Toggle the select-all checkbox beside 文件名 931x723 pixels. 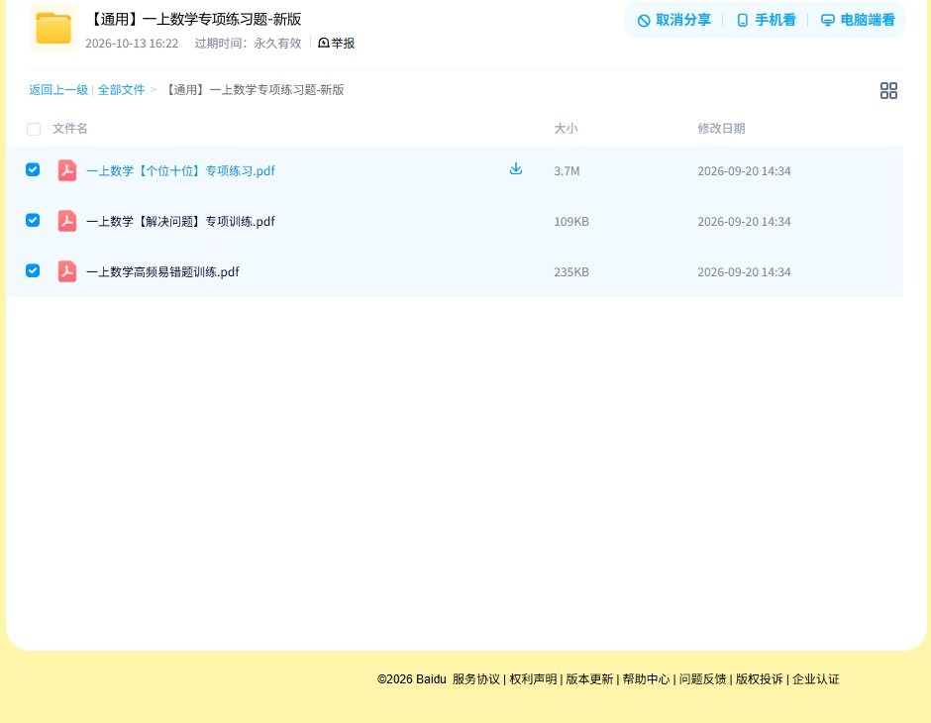34,129
